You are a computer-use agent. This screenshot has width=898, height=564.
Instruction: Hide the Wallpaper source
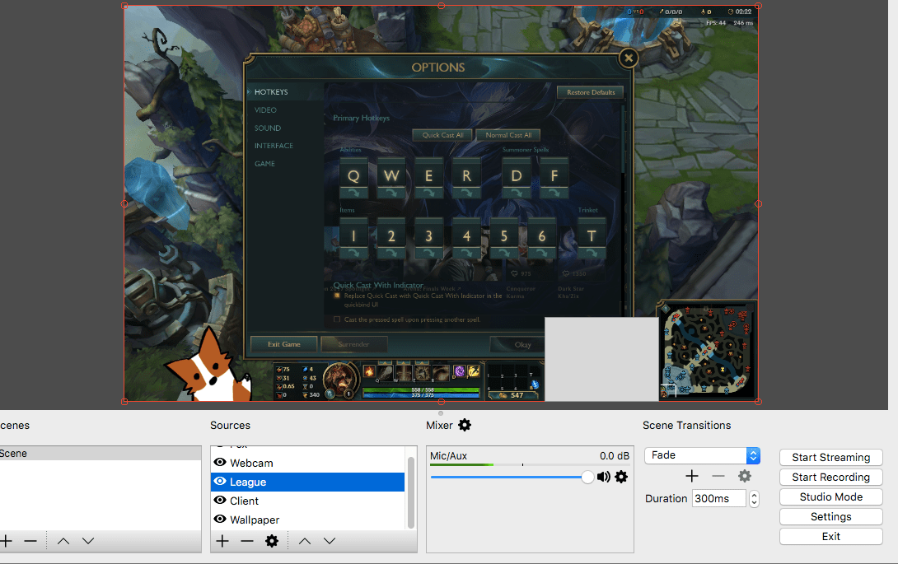220,519
